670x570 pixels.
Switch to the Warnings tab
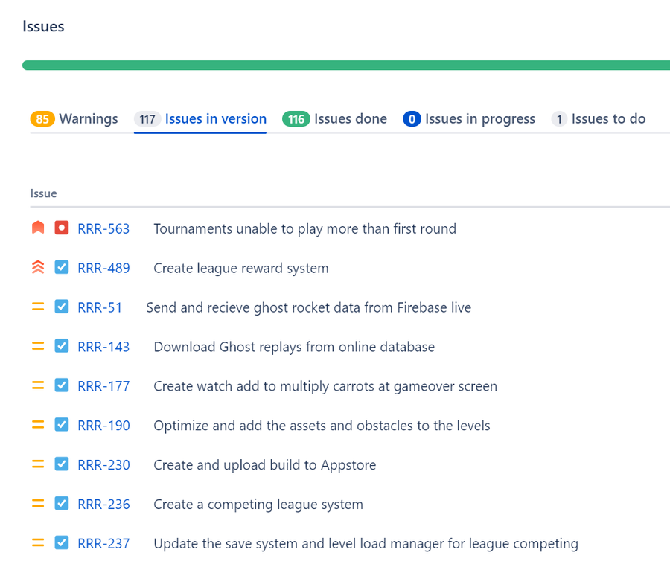pyautogui.click(x=74, y=119)
